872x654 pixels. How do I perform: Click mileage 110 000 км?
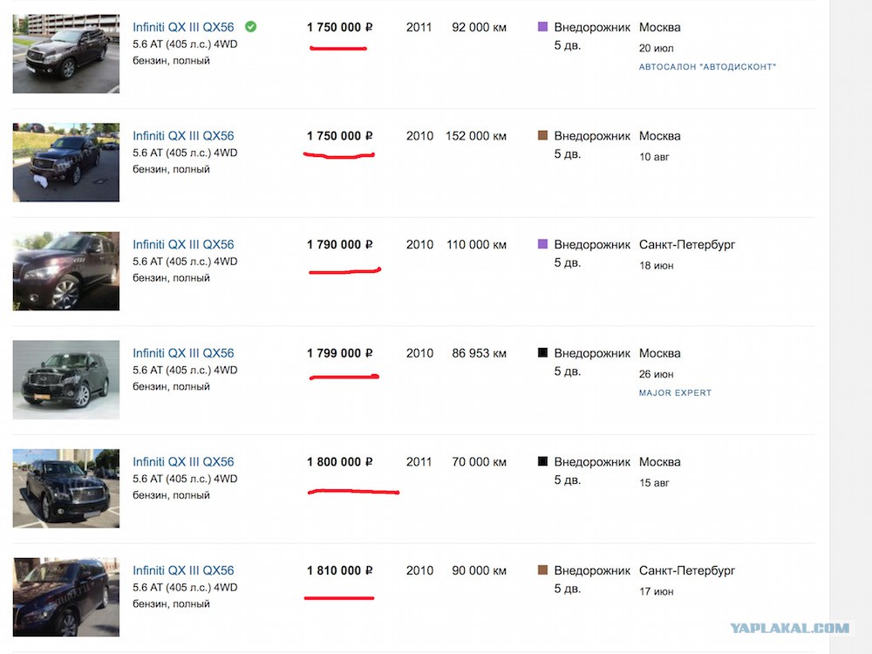[477, 244]
